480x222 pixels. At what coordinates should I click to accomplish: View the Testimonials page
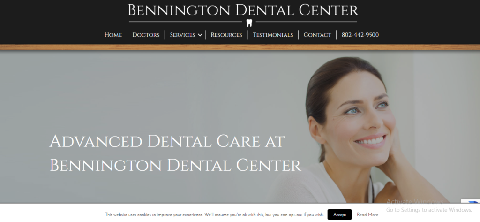[273, 35]
